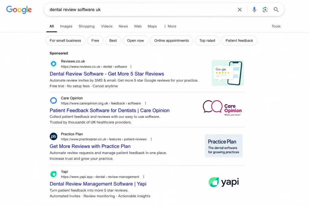Switch to the Videos tab
Viewport: 309px width, 206px height.
tap(107, 26)
